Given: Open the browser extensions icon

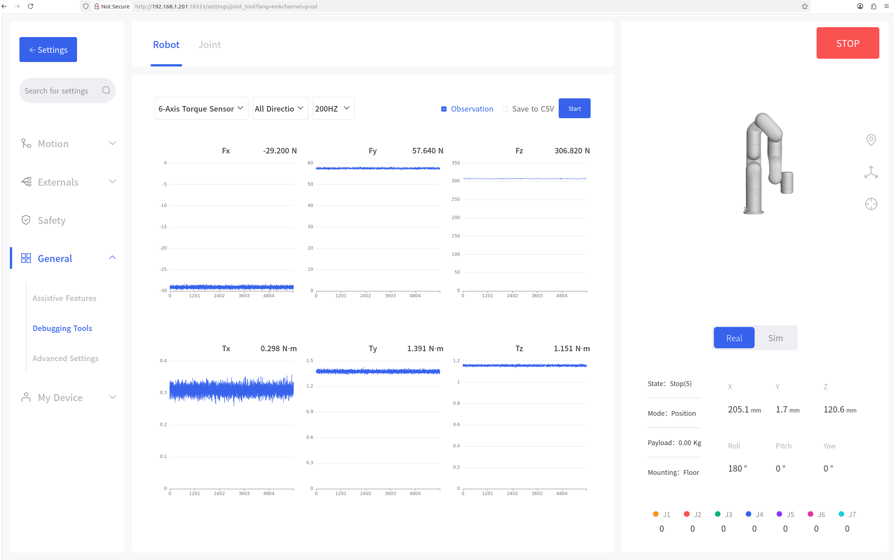Looking at the screenshot, I should (873, 6).
